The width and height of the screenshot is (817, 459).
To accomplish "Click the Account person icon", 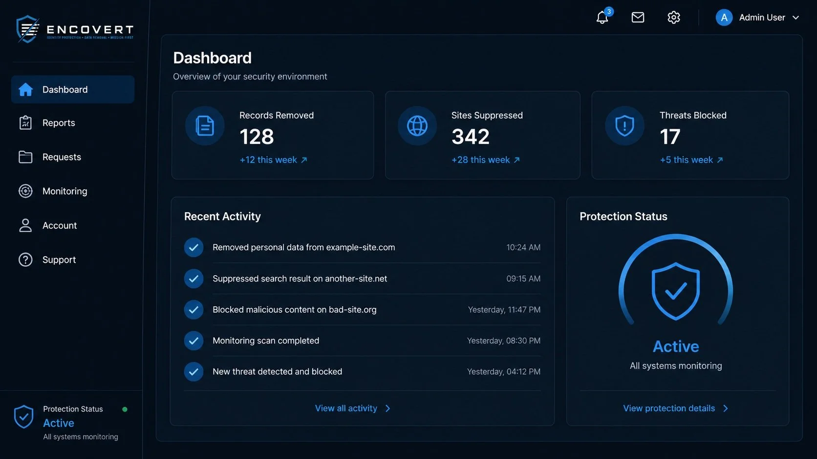I will [25, 225].
